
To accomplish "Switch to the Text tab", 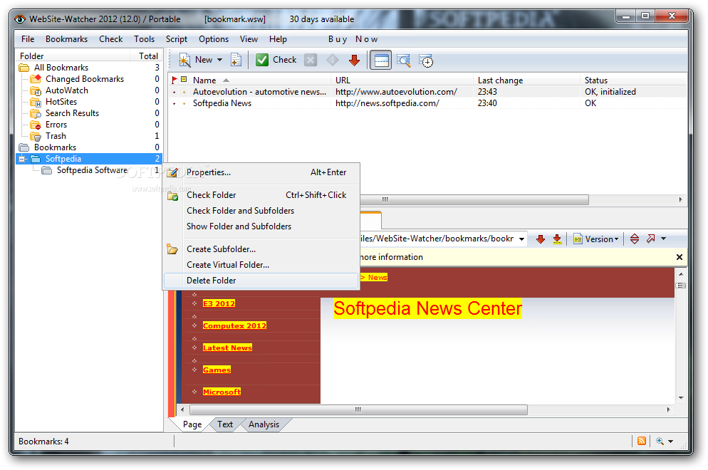I will tap(225, 425).
